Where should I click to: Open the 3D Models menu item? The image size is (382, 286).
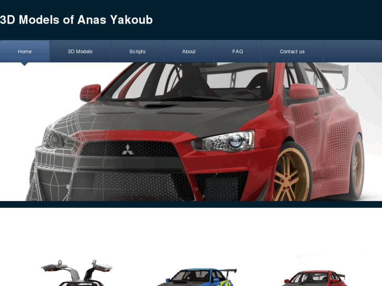click(80, 51)
